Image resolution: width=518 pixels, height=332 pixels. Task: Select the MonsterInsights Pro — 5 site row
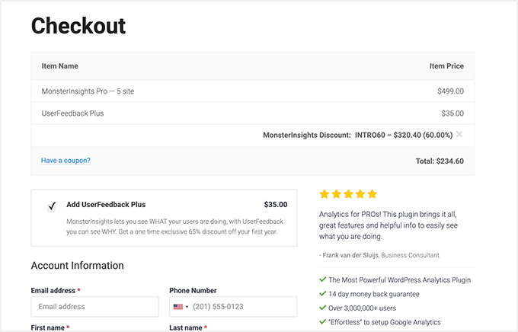(253, 91)
